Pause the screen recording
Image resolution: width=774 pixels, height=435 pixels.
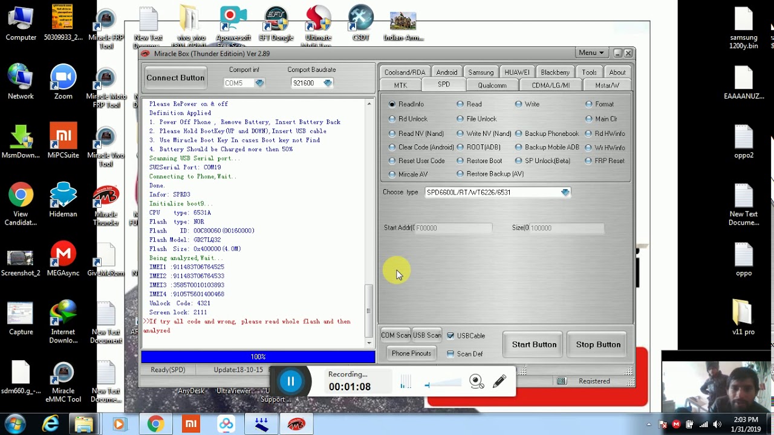pos(291,381)
